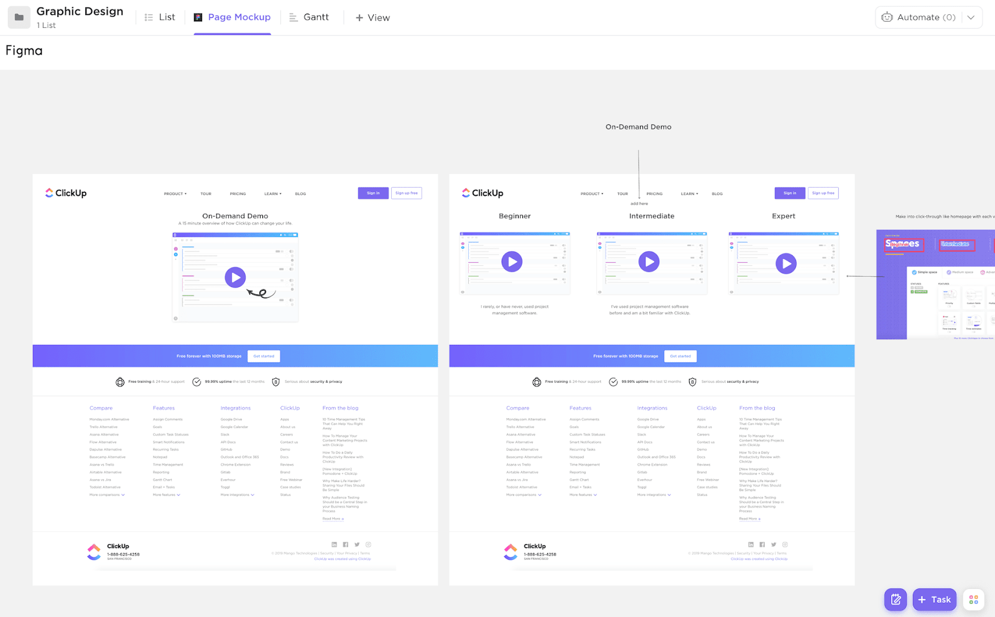Play the Intermediate video

pos(649,262)
